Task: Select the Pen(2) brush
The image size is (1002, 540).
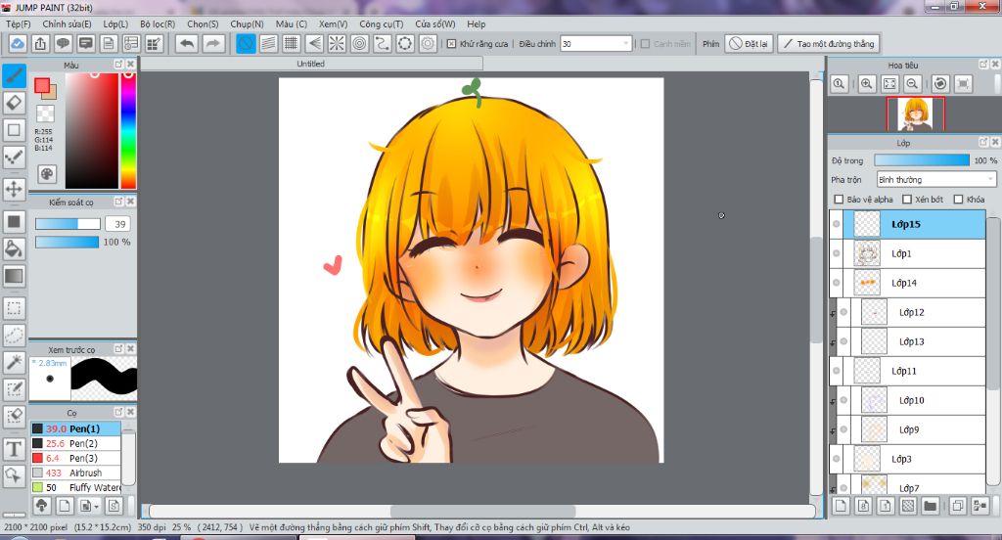Action: 75,443
